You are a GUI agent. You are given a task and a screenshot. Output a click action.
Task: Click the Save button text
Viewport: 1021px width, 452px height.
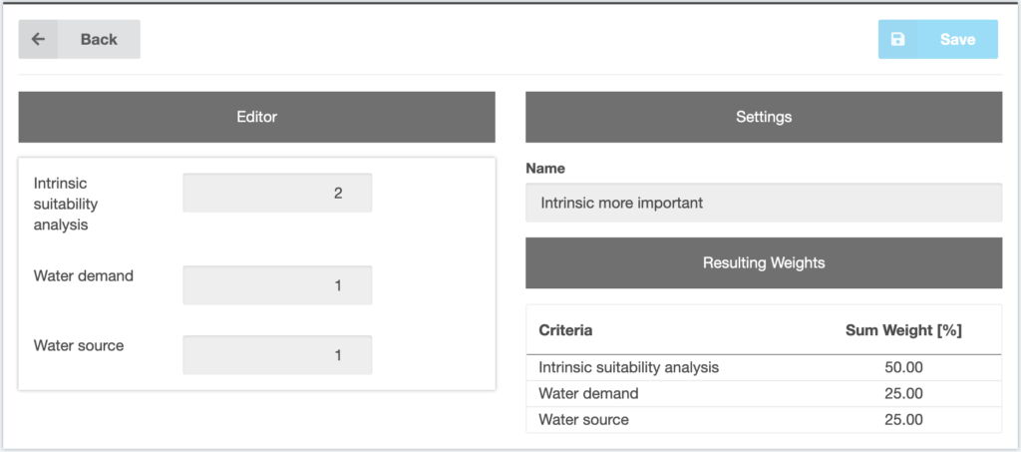point(958,39)
